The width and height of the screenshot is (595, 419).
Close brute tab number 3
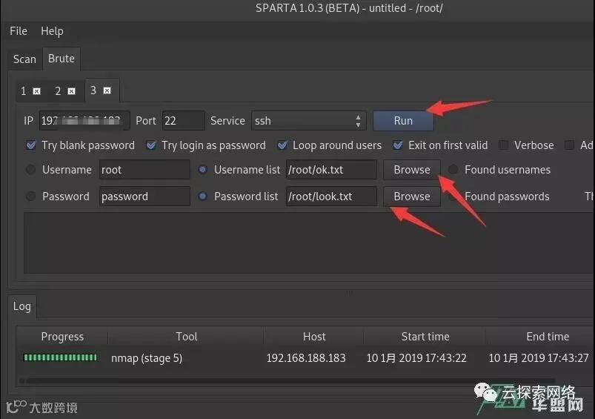tap(107, 90)
